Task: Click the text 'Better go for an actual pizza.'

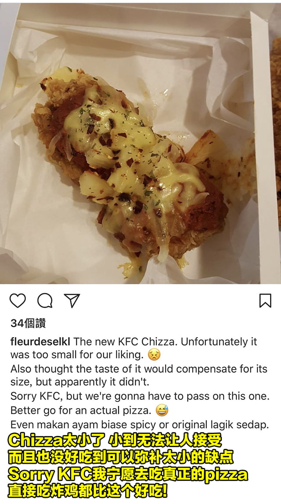Action: (81, 410)
